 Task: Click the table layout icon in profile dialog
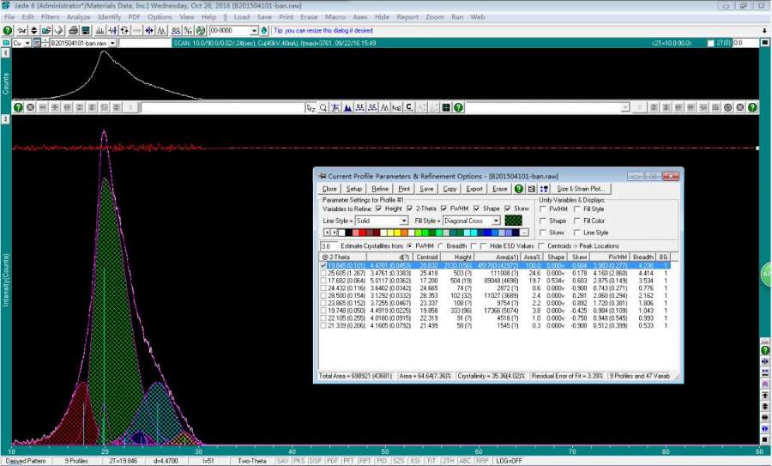click(532, 189)
